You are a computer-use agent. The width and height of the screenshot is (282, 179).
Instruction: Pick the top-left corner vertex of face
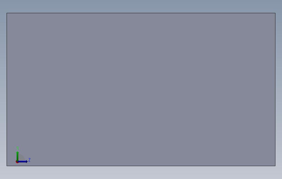tap(7, 13)
